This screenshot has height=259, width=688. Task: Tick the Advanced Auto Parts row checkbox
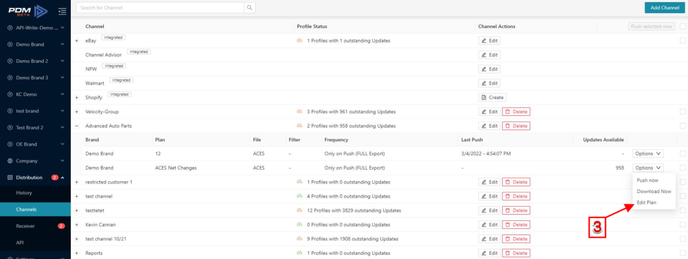coord(683,126)
